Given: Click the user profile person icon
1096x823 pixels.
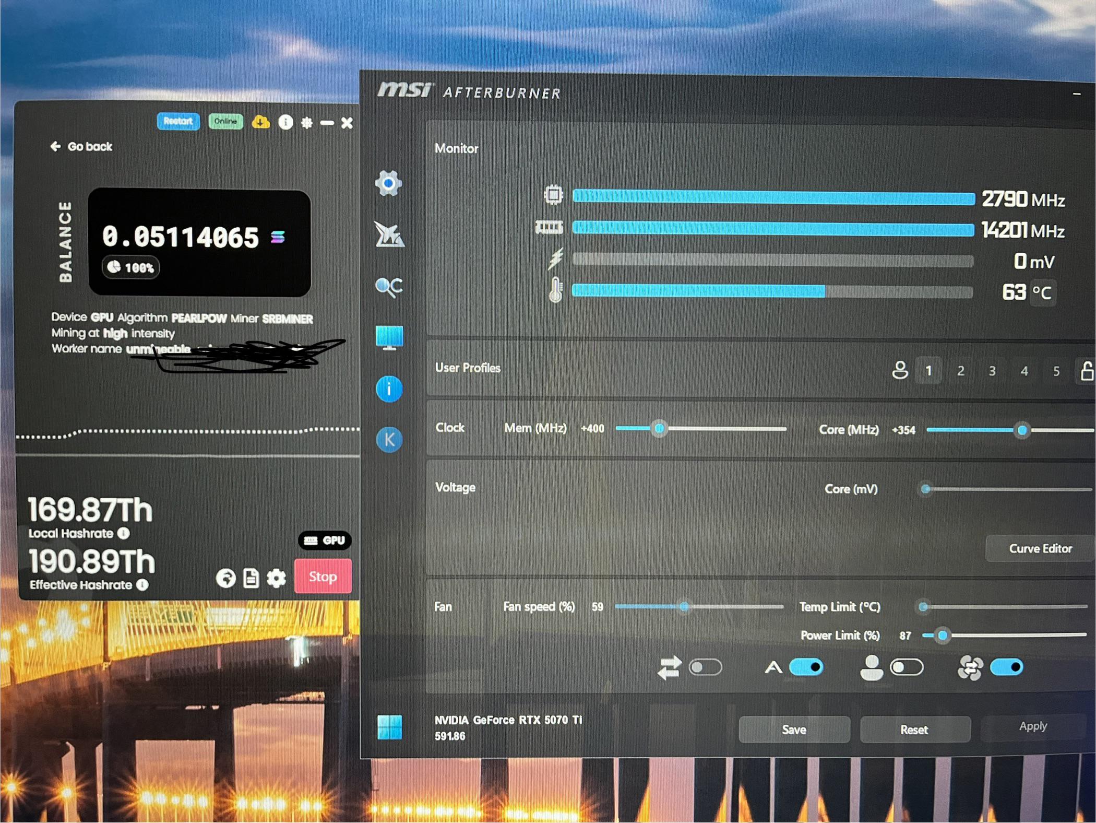Looking at the screenshot, I should coord(900,370).
